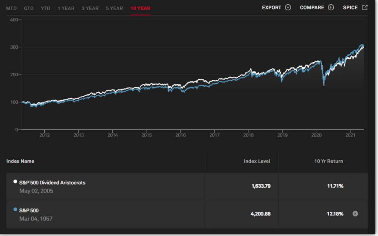
Task: Click the blue S&P 500 legend dot
Action: [x=15, y=209]
